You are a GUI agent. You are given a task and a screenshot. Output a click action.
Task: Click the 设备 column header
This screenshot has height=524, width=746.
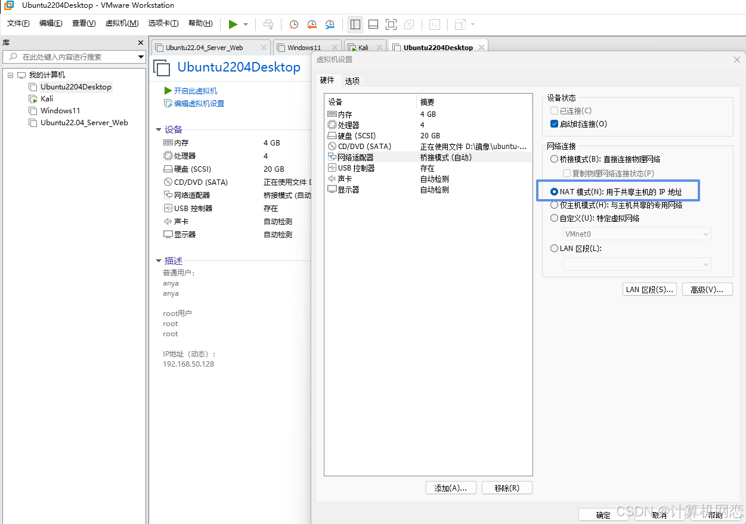pos(370,102)
